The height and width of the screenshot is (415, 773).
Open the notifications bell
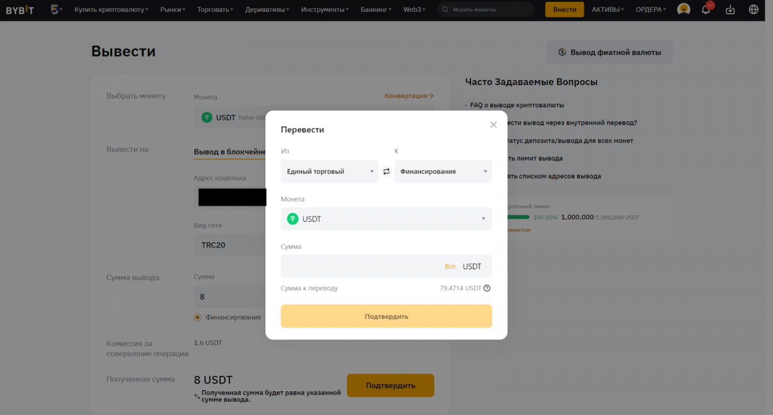tap(706, 9)
